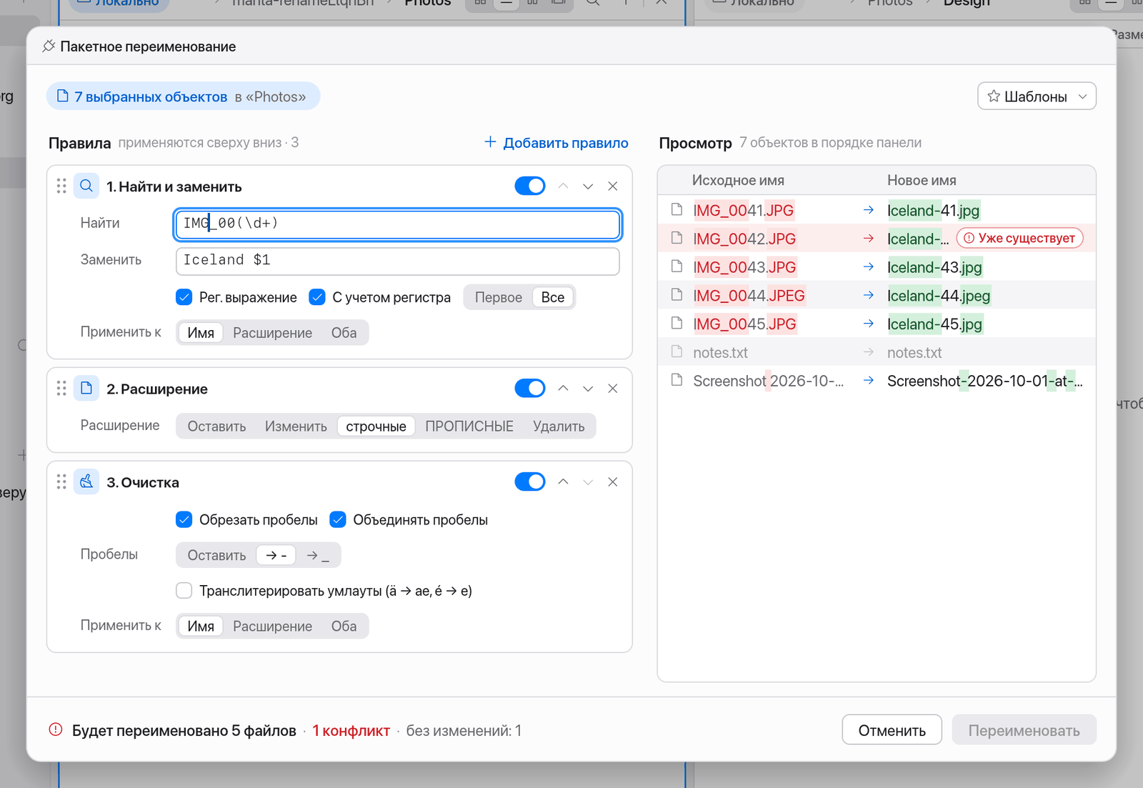Image resolution: width=1143 pixels, height=788 pixels.
Task: Click the 7 выбранных объектов chip
Action: (183, 96)
